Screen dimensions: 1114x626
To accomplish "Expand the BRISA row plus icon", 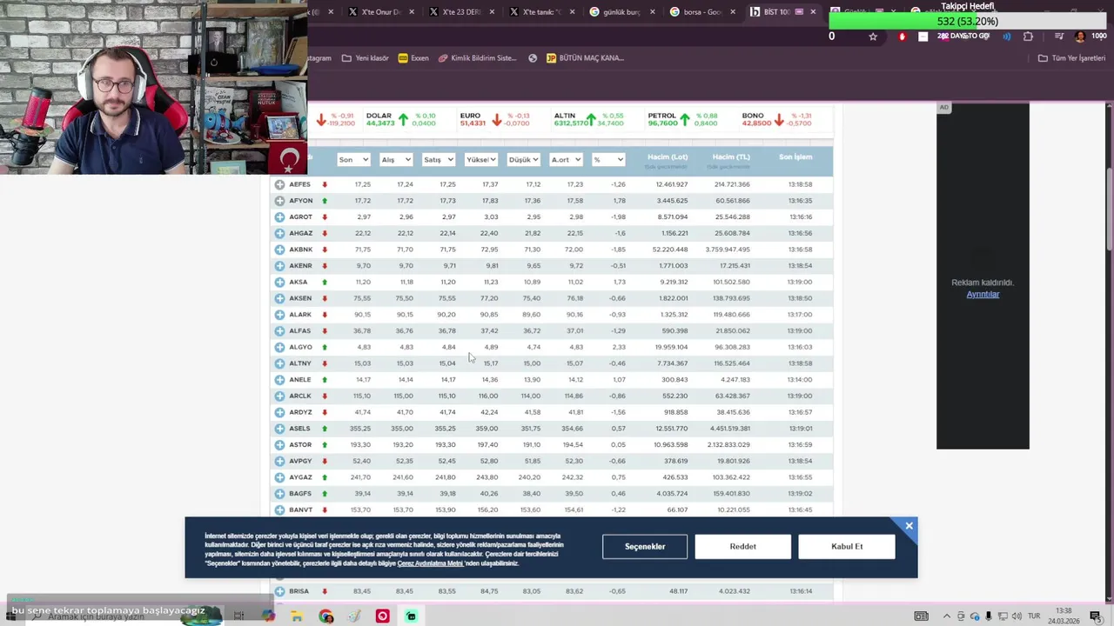I will click(x=279, y=591).
